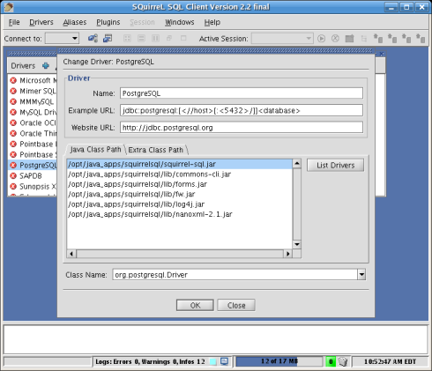
Task: Expand the Class Name dropdown arrow
Action: (x=361, y=275)
